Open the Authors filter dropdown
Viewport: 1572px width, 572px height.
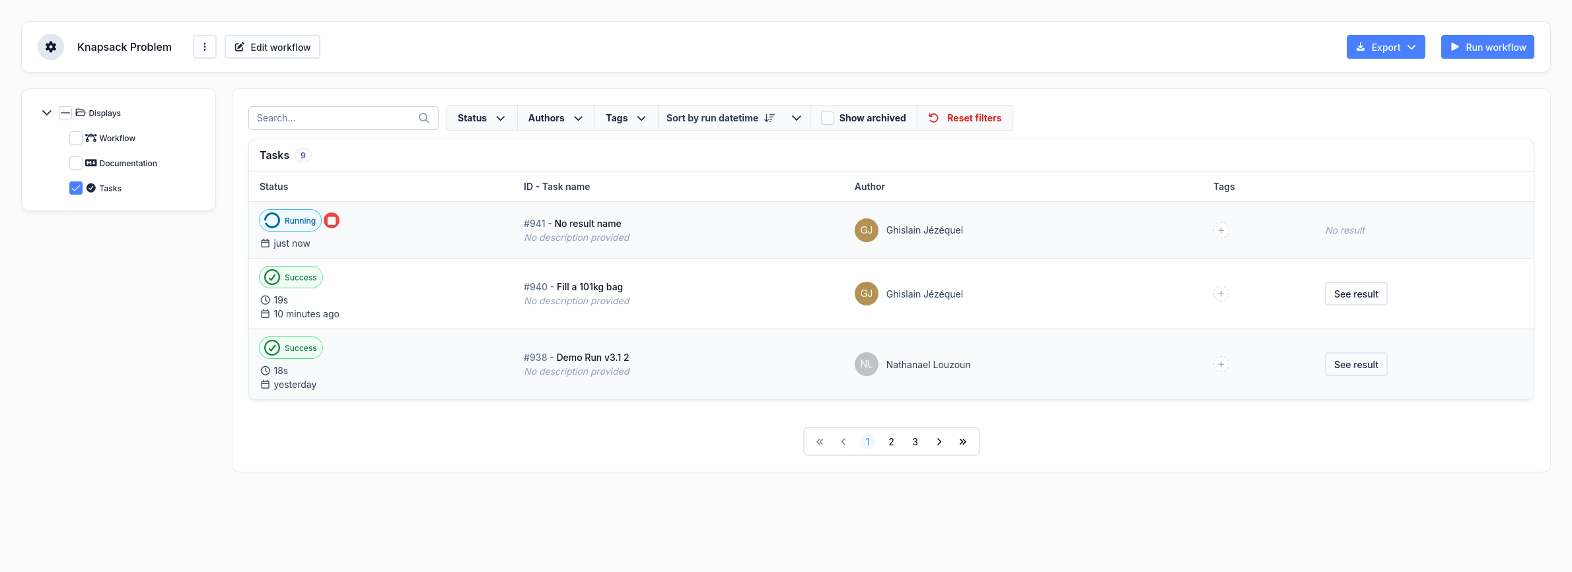point(555,118)
